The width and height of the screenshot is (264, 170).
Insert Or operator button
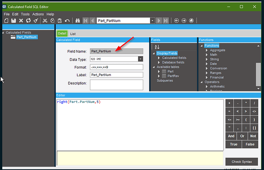[242, 136]
